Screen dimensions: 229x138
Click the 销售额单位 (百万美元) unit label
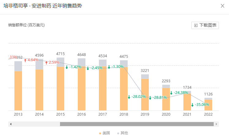[26, 25]
